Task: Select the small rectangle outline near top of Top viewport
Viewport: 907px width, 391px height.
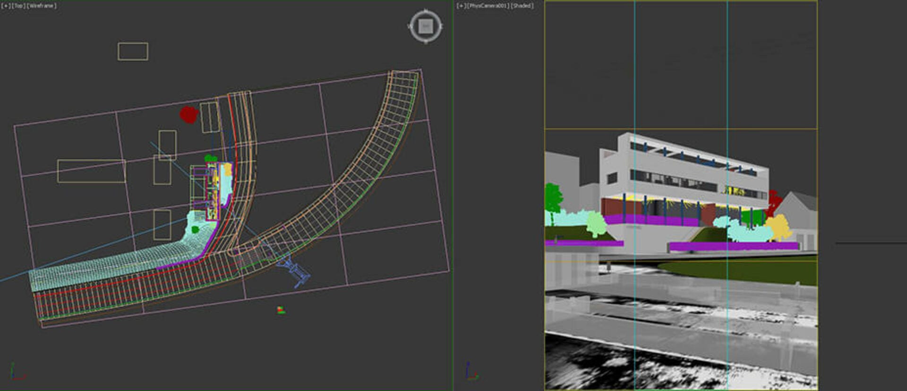Action: (133, 51)
